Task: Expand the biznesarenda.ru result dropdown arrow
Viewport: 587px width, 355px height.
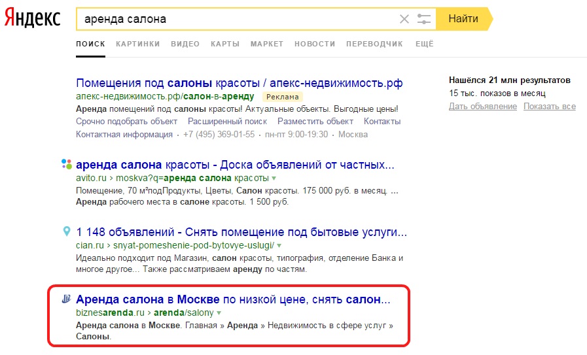Action: click(x=219, y=313)
